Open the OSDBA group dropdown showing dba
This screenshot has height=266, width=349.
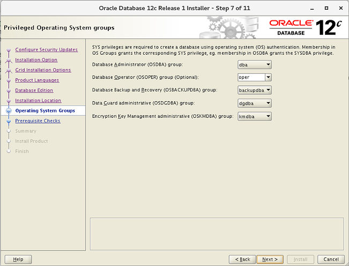255,65
